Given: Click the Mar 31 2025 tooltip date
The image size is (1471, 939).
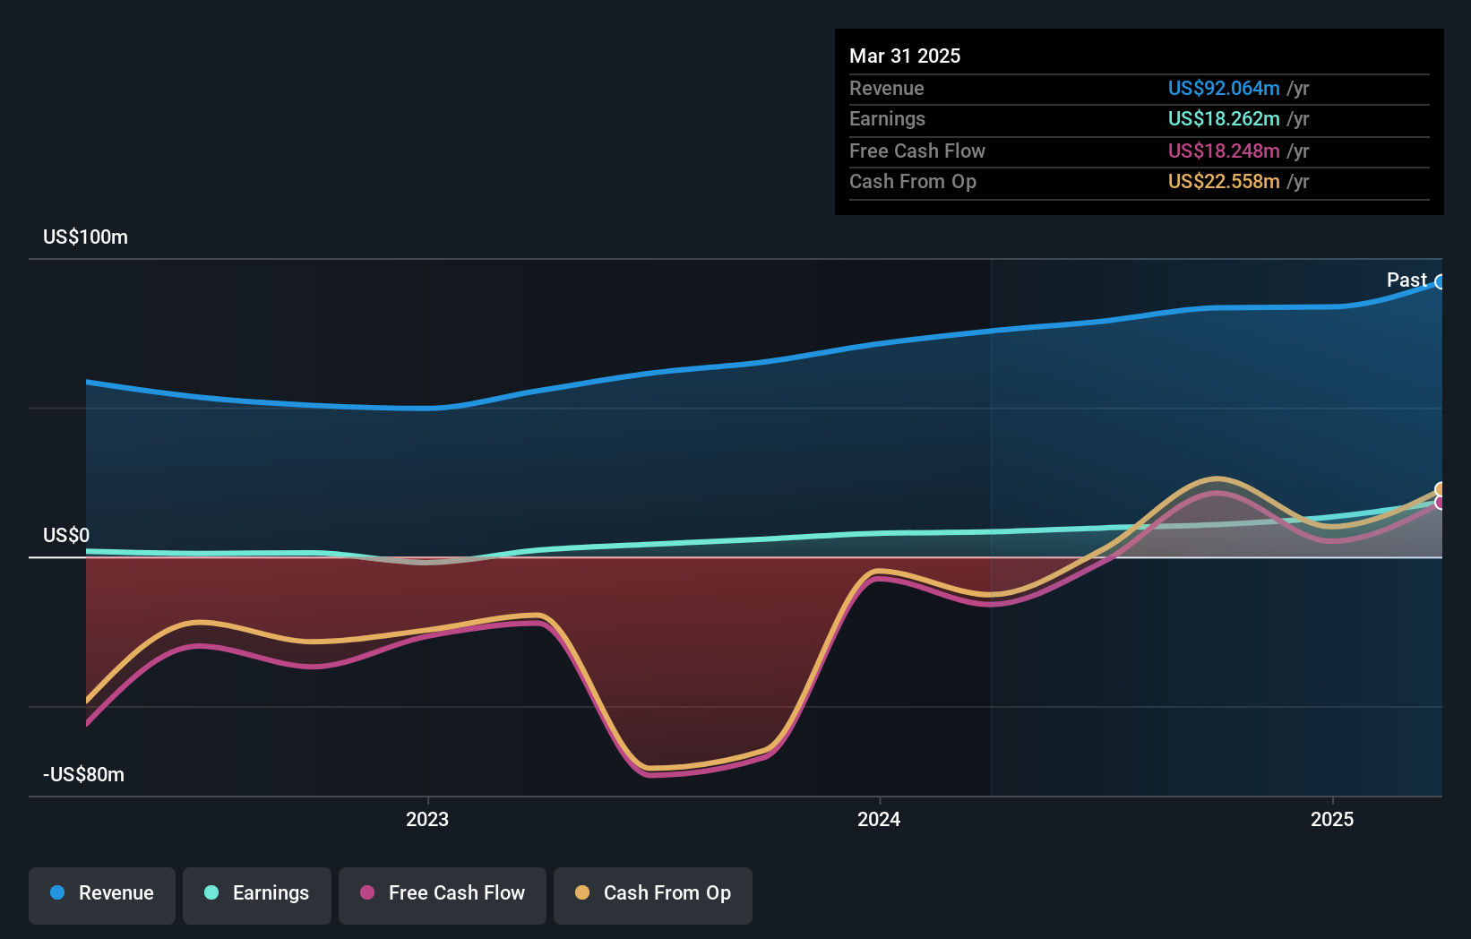Looking at the screenshot, I should pyautogui.click(x=905, y=56).
